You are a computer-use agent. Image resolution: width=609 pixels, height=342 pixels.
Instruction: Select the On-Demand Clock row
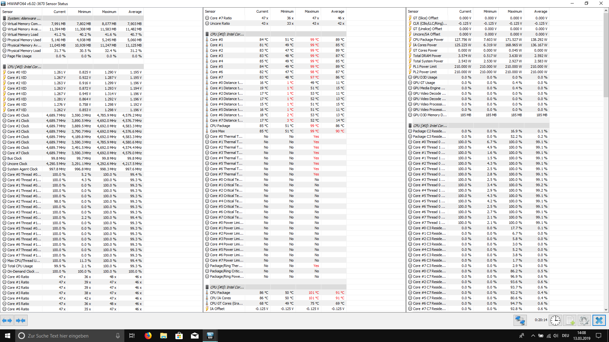click(x=72, y=271)
